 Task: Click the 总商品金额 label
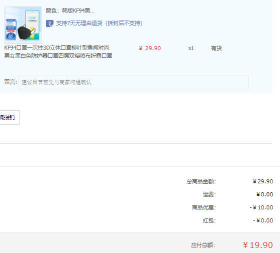[x=201, y=181]
